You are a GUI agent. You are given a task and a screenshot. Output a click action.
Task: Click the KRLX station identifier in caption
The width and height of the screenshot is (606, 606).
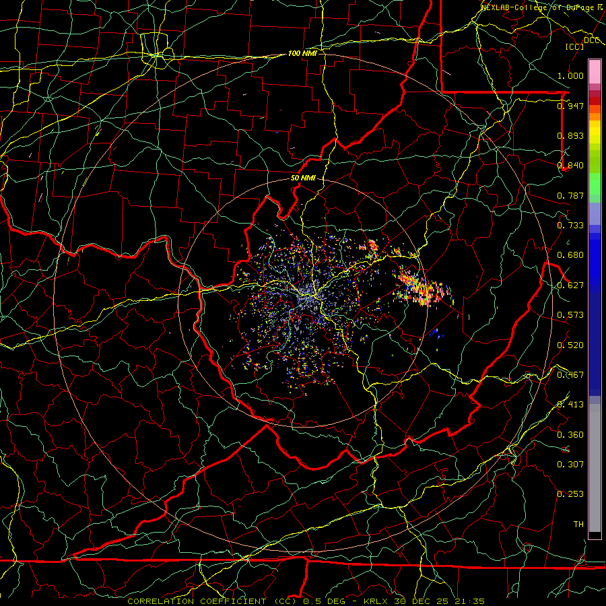376,601
